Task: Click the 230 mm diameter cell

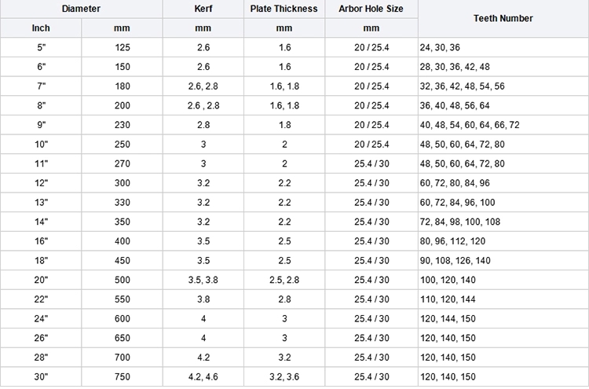Action: point(122,125)
